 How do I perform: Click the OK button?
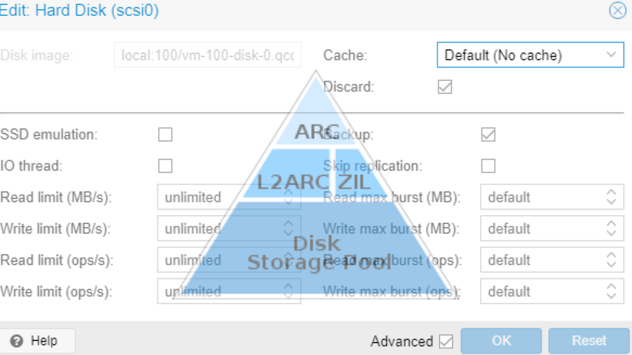[x=501, y=341]
